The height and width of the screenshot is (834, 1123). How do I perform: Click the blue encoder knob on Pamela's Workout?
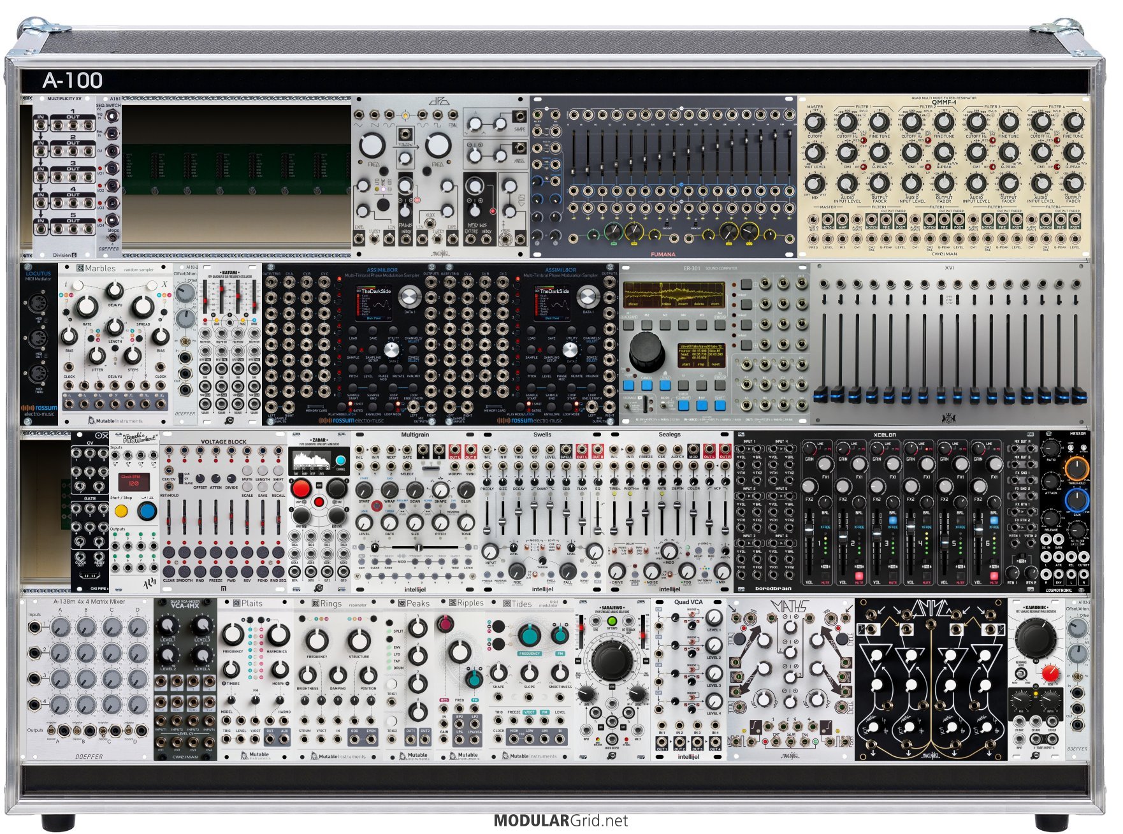coord(147,511)
